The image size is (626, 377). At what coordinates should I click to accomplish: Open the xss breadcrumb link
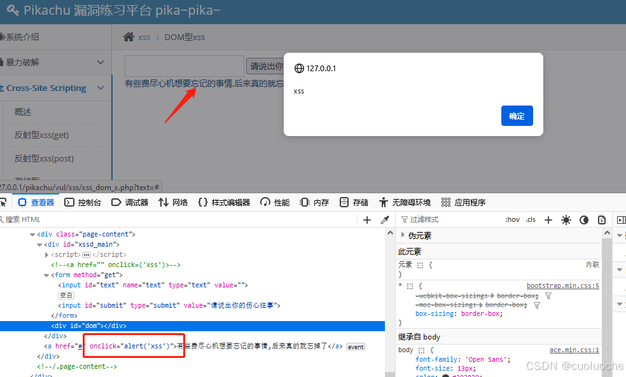click(x=144, y=38)
